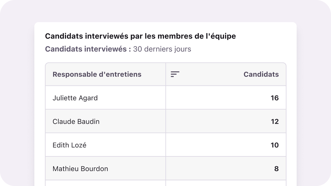This screenshot has width=331, height=186.
Task: Click the value 12 for Claude Baudin
Action: coord(275,121)
